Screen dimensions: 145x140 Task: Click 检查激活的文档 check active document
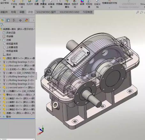coord(110,3)
